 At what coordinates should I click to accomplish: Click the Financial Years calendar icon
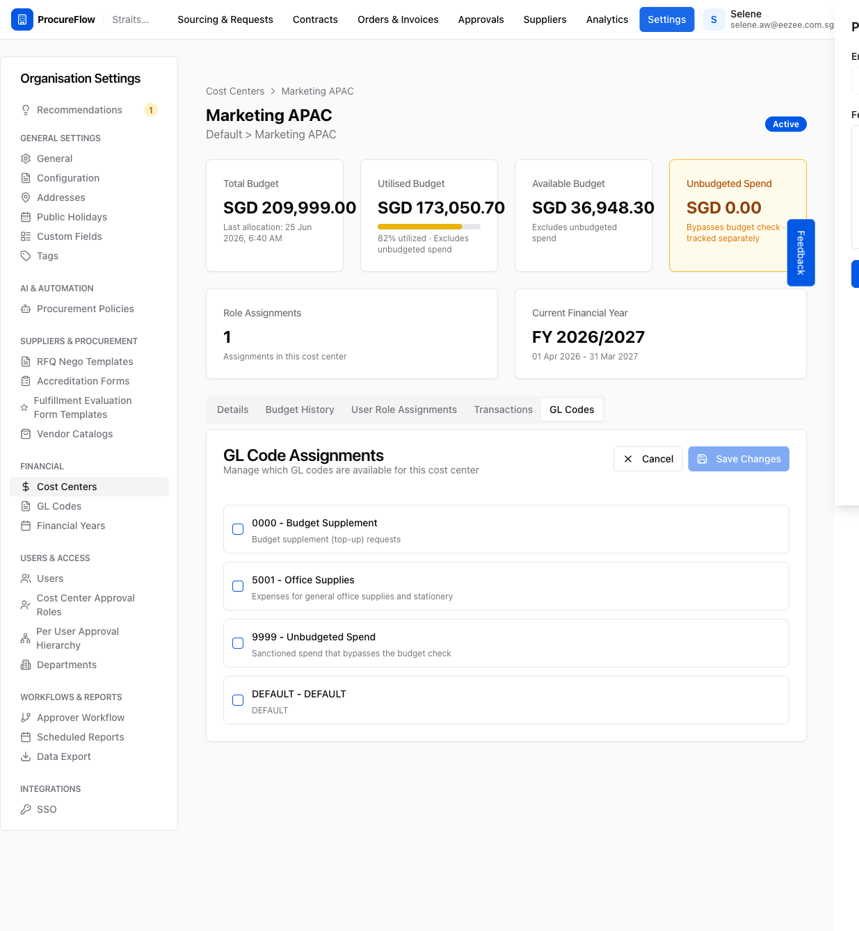[x=26, y=526]
